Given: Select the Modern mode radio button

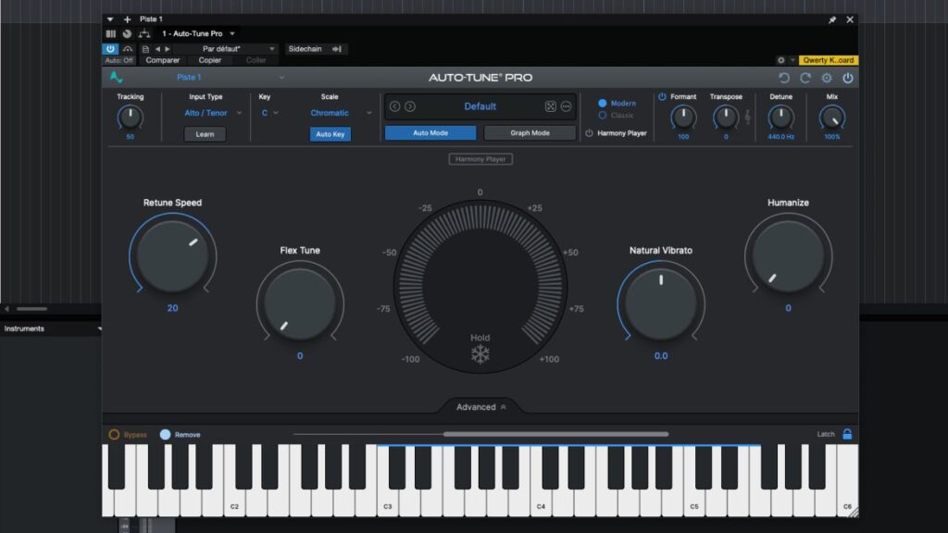Looking at the screenshot, I should [x=602, y=104].
